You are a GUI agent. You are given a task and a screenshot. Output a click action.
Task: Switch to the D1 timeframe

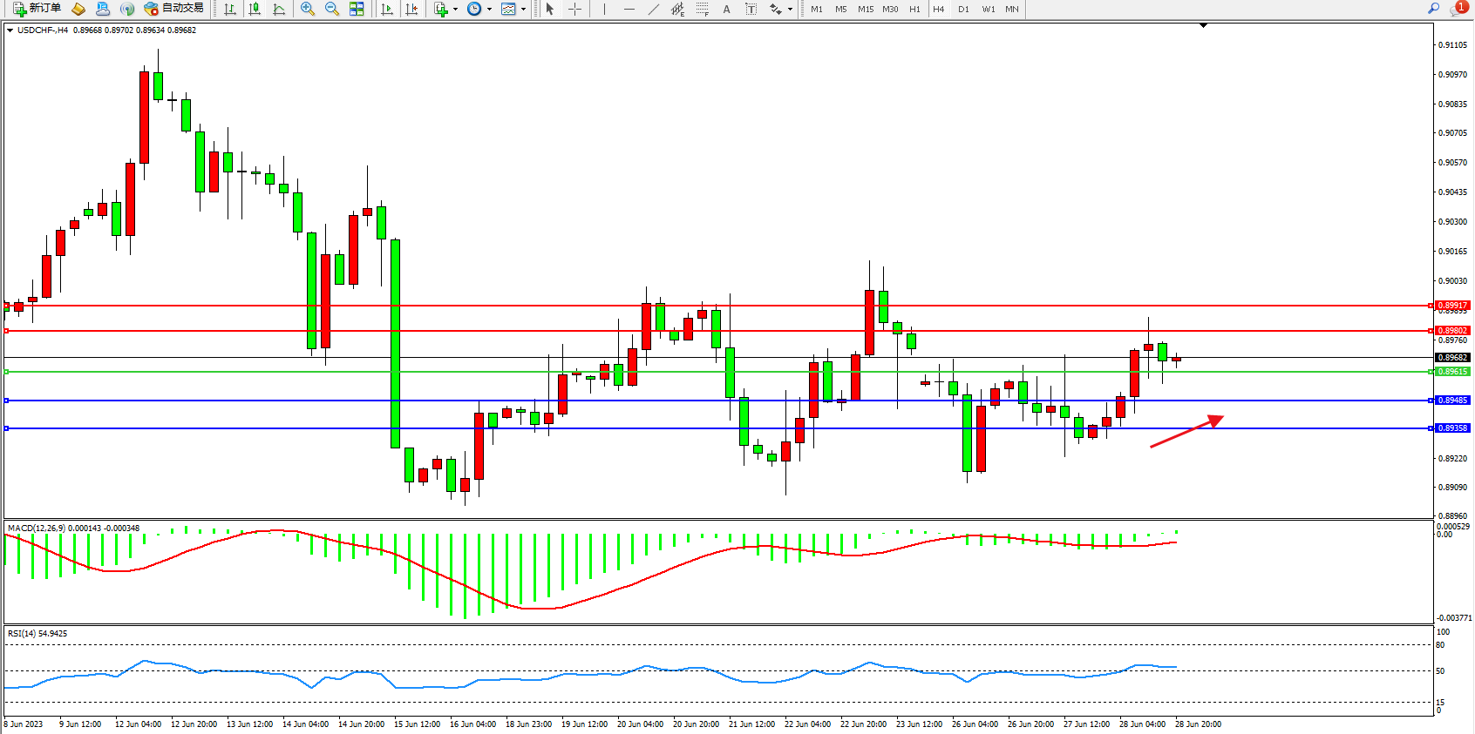pos(963,9)
